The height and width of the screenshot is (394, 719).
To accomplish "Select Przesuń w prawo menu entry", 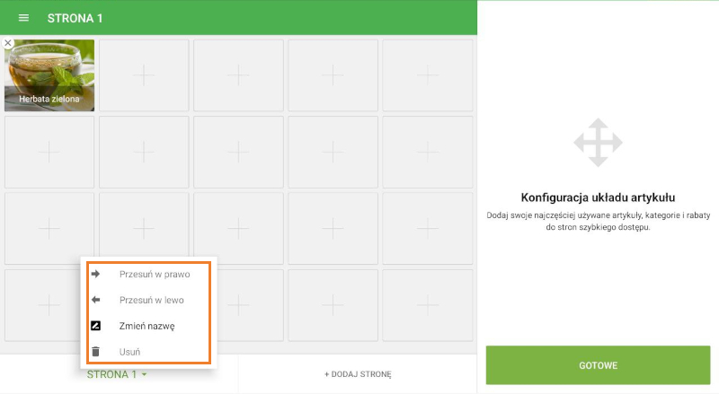I will pos(155,274).
